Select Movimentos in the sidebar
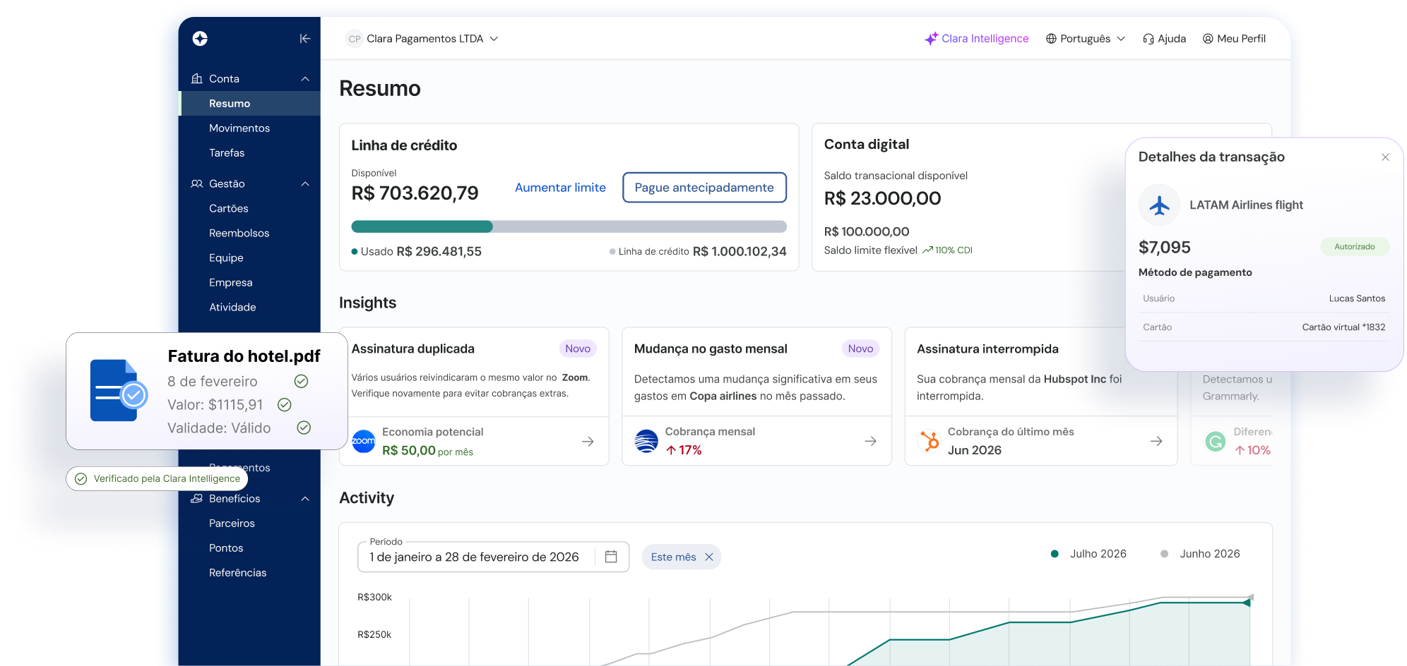Screen dimensions: 1407x666 click(239, 128)
